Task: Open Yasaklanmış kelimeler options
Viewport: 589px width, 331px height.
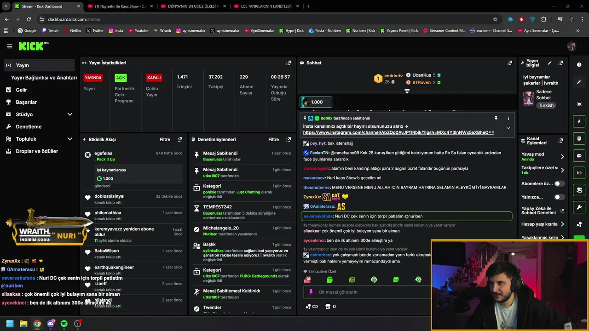Action: [562, 238]
